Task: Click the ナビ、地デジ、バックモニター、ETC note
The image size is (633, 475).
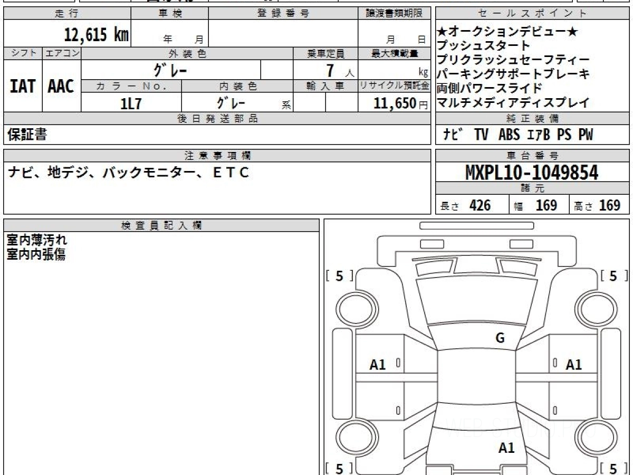Action: (128, 172)
